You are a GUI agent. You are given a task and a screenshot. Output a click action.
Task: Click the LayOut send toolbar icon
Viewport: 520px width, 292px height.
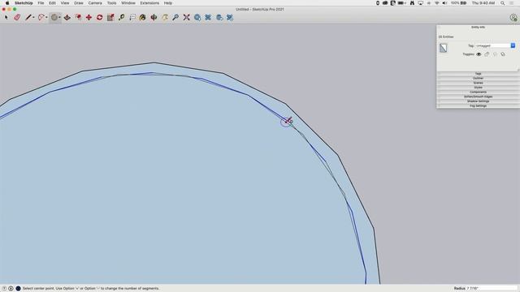click(x=219, y=17)
